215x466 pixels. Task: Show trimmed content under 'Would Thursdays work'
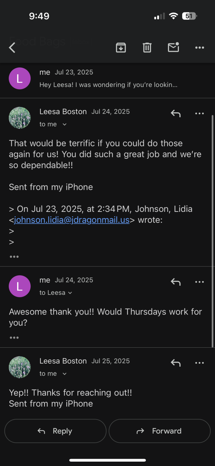14,337
